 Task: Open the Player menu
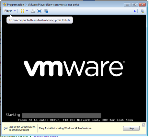tap(8, 11)
